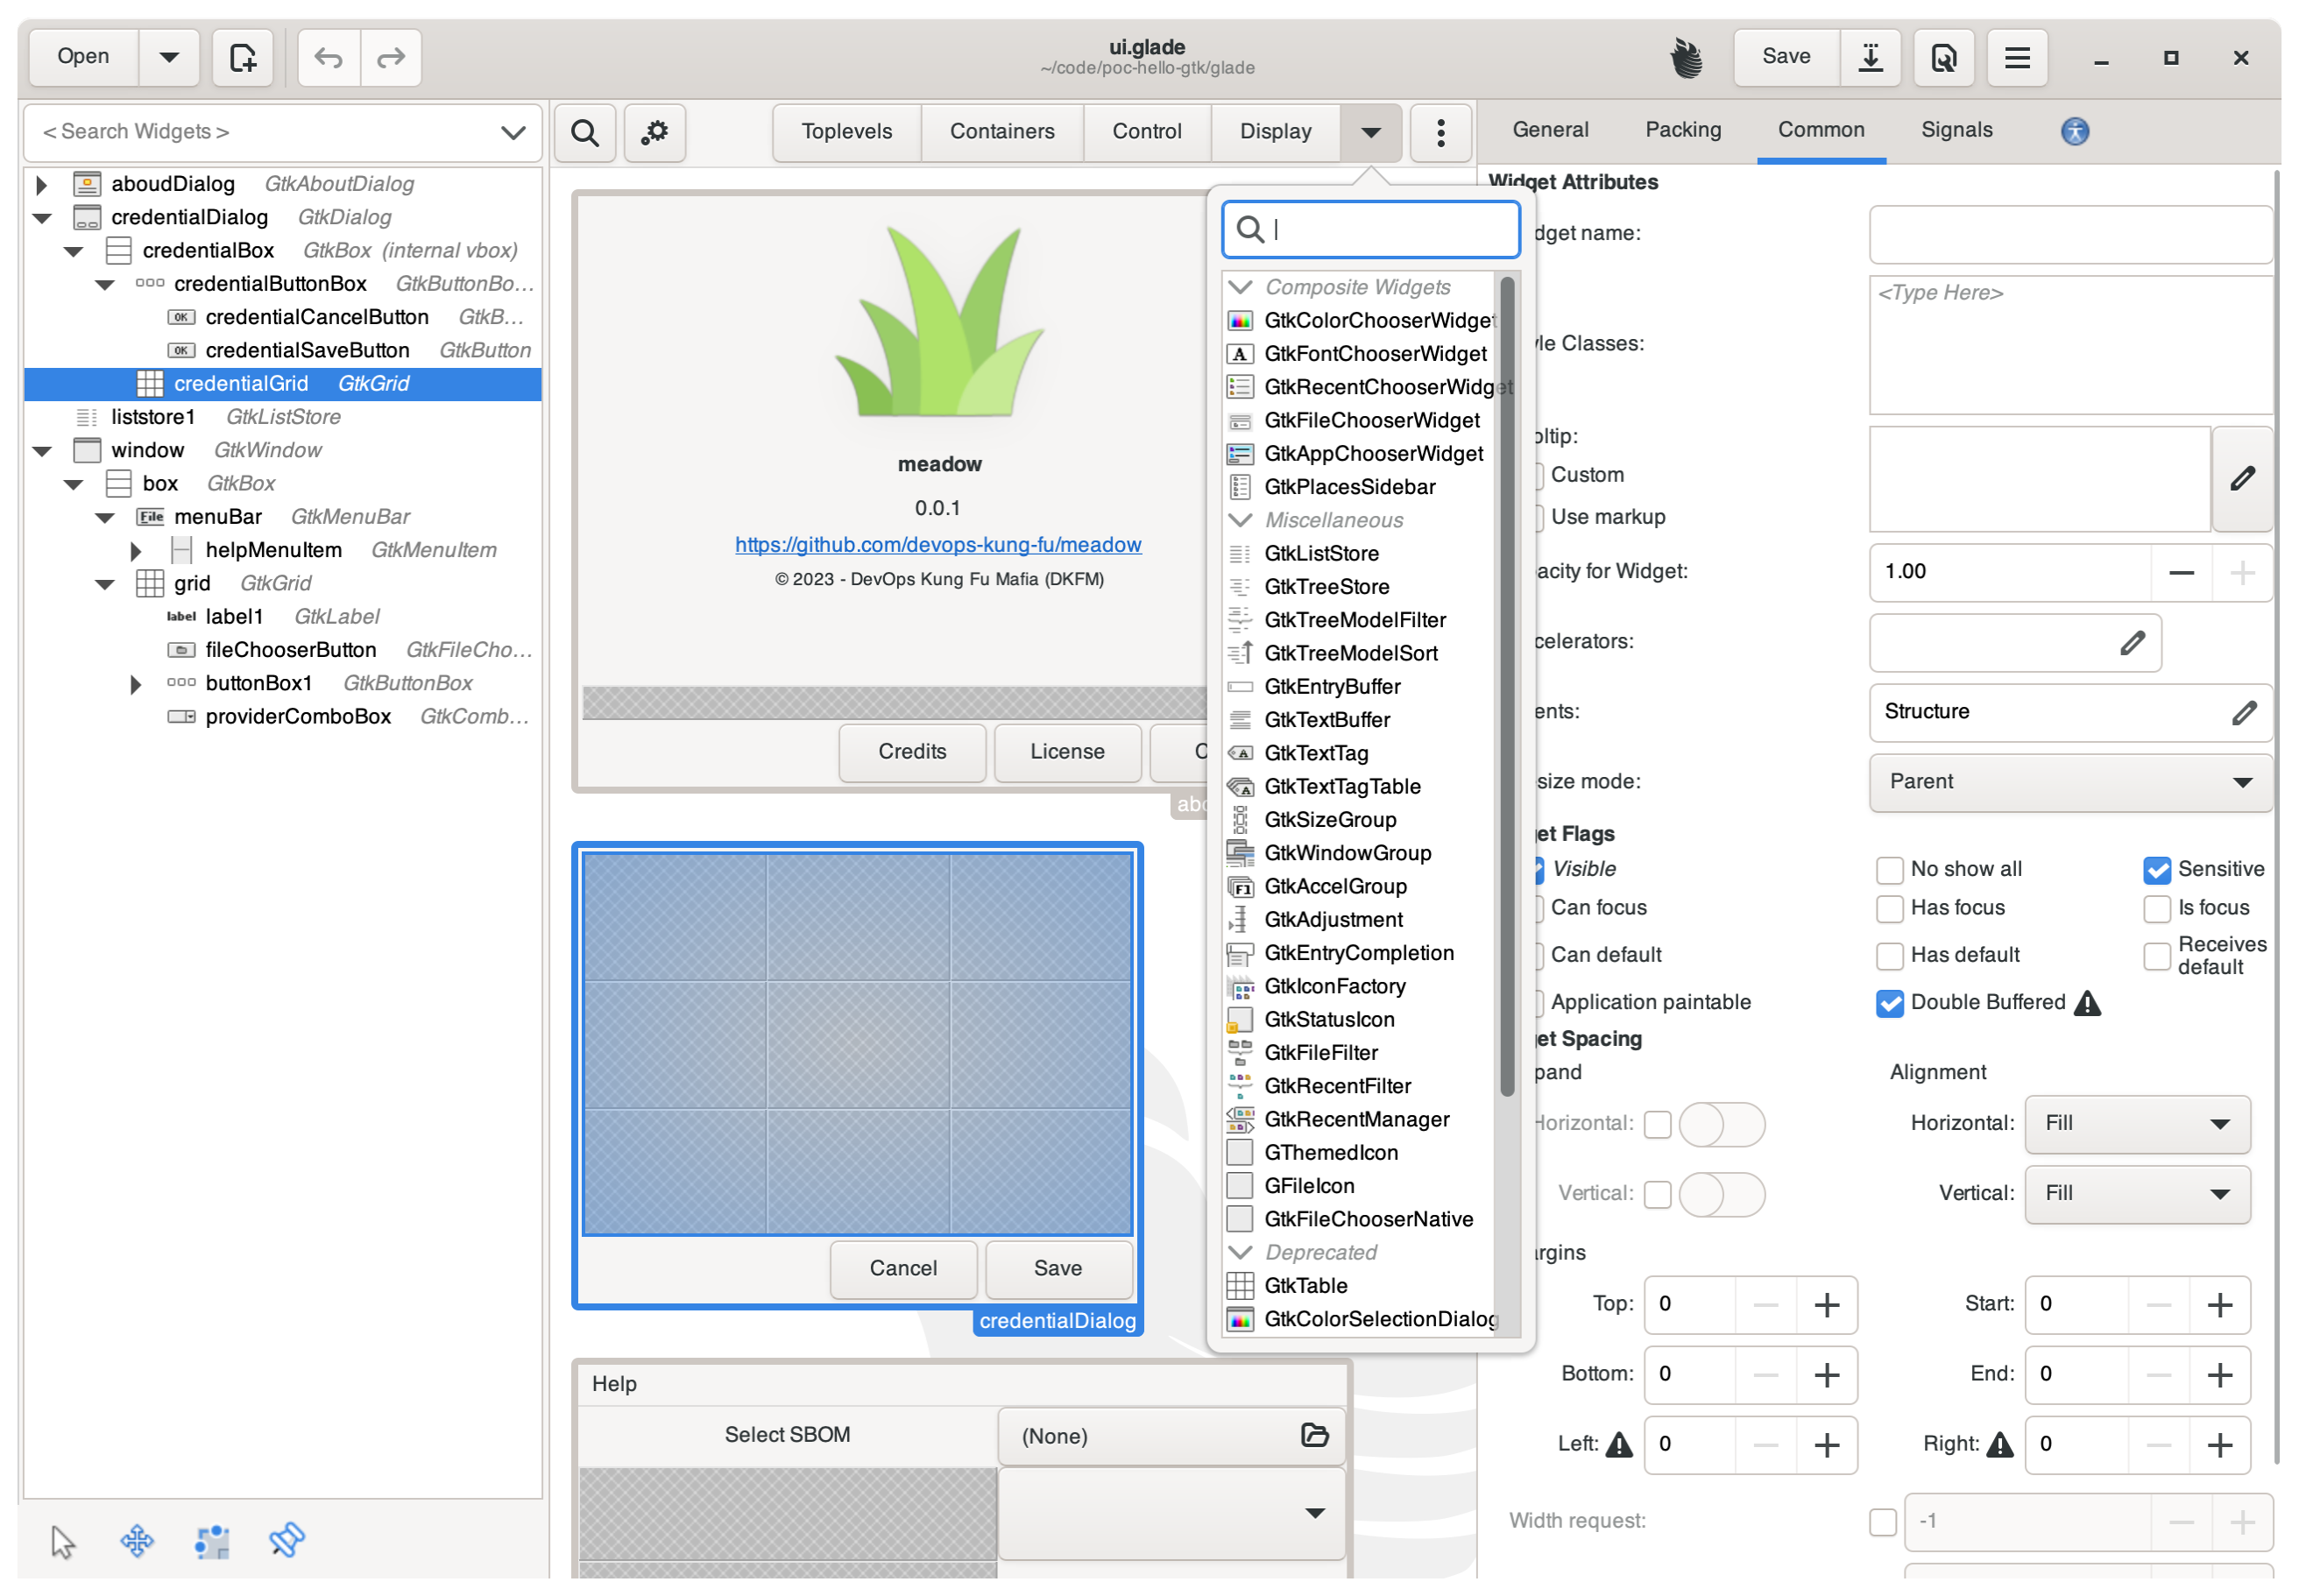Open the Containers widget group

pos(1001,132)
